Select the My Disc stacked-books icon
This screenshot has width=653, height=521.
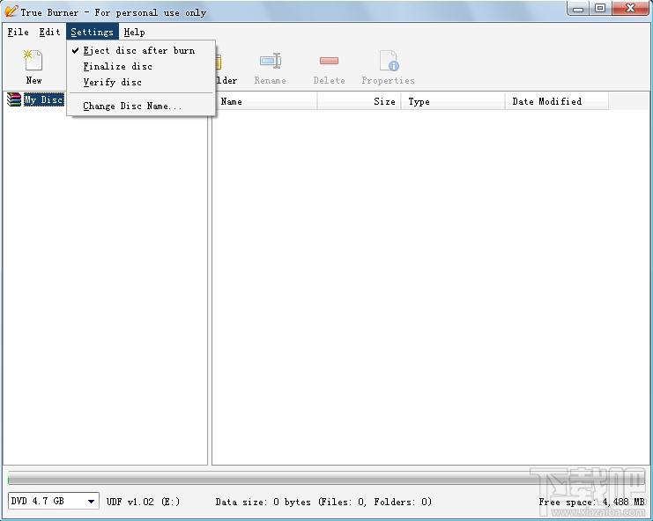[x=14, y=99]
